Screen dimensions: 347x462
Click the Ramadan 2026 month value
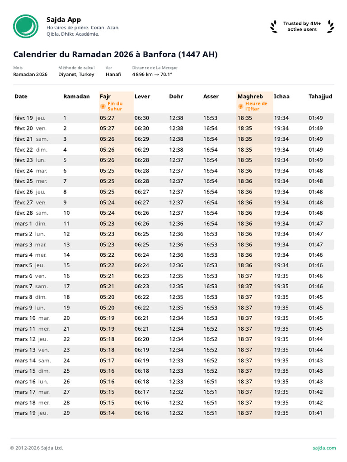pos(30,74)
